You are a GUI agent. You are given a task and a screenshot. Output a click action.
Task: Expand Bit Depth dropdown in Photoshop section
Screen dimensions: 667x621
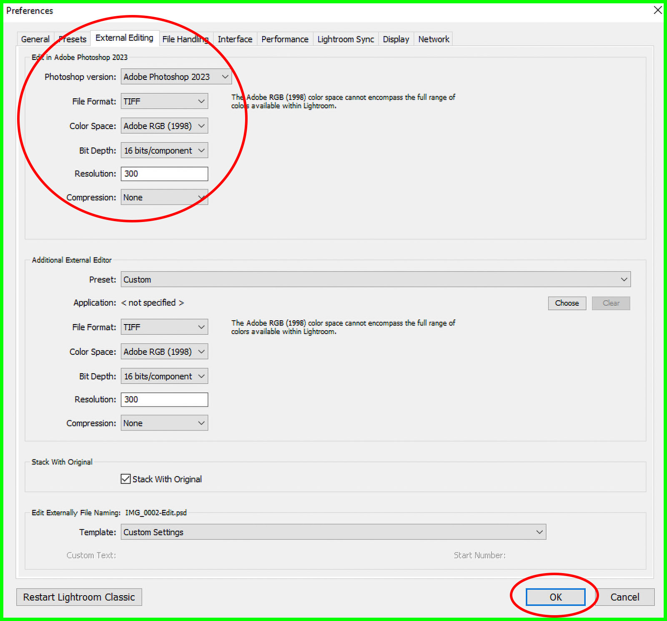pos(164,150)
